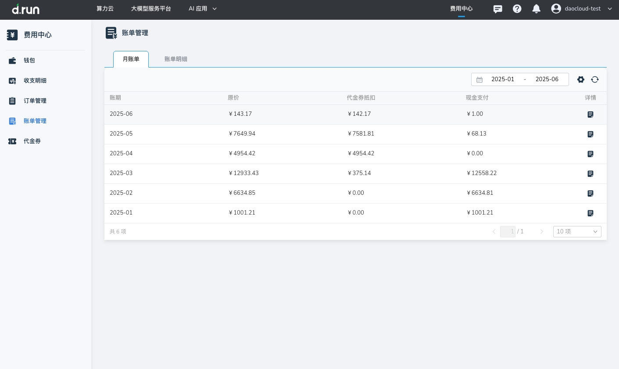Click the 详情 column header
This screenshot has height=369, width=619.
pyautogui.click(x=590, y=98)
